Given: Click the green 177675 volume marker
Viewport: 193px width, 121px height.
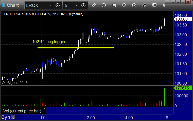Looking at the screenshot, I should [183, 88].
